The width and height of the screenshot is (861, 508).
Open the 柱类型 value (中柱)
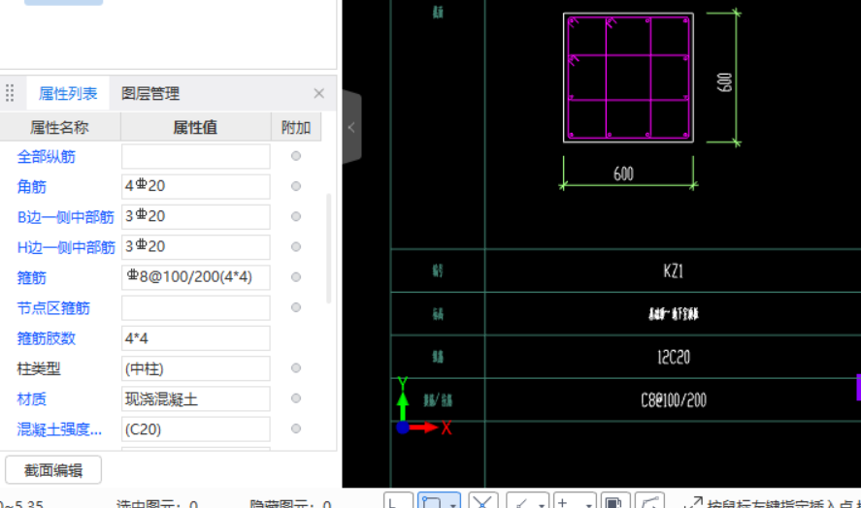tap(195, 368)
